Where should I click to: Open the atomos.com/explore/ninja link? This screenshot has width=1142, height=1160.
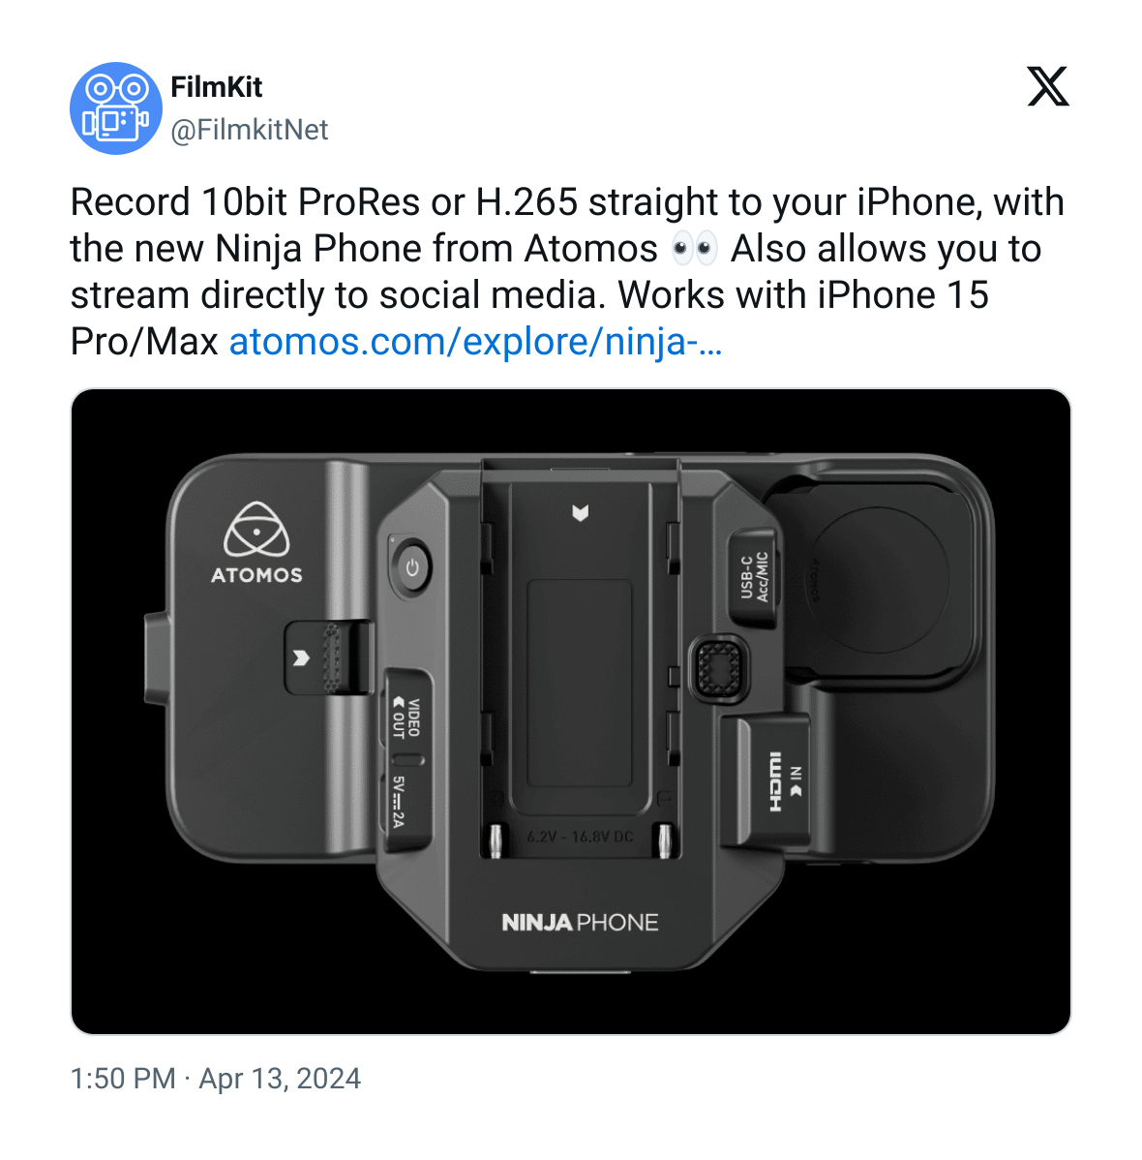[x=475, y=342]
